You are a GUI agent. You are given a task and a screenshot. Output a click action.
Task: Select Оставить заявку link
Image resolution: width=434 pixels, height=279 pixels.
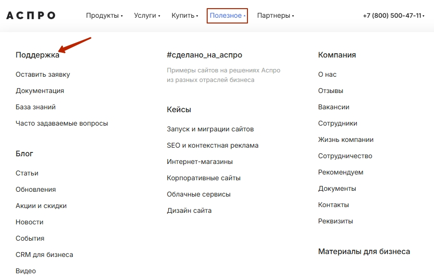tap(43, 74)
